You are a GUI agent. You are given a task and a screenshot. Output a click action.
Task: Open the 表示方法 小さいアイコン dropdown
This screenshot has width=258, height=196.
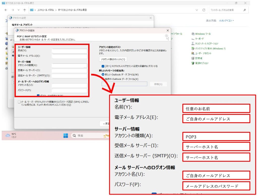(x=226, y=20)
